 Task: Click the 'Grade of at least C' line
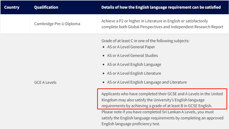(x=145, y=41)
